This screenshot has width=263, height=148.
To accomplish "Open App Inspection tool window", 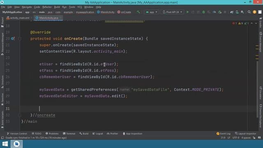I will (x=132, y=134).
